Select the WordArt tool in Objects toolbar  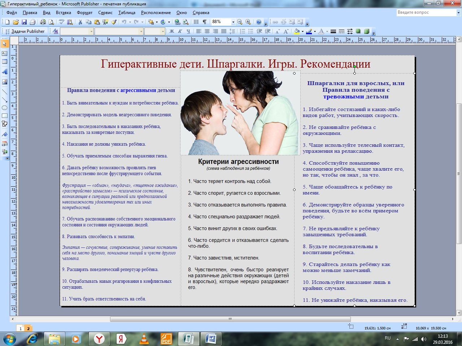pos(5,72)
